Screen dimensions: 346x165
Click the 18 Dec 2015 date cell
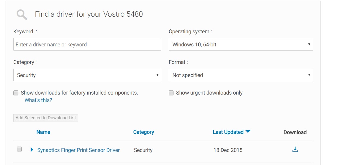228,150
